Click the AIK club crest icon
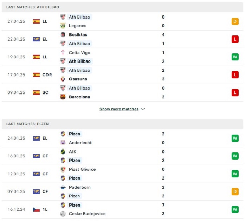Image resolution: width=246 pixels, height=221 pixels. pyautogui.click(x=63, y=152)
